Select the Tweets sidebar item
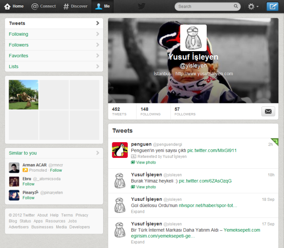 coord(54,23)
